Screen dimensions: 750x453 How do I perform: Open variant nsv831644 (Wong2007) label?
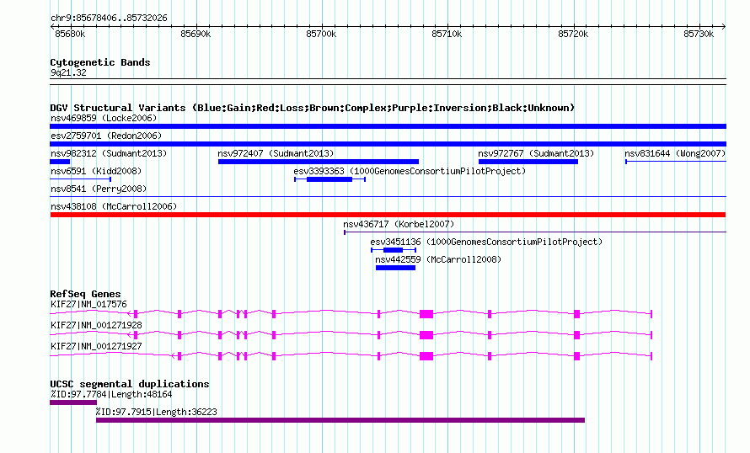(675, 153)
